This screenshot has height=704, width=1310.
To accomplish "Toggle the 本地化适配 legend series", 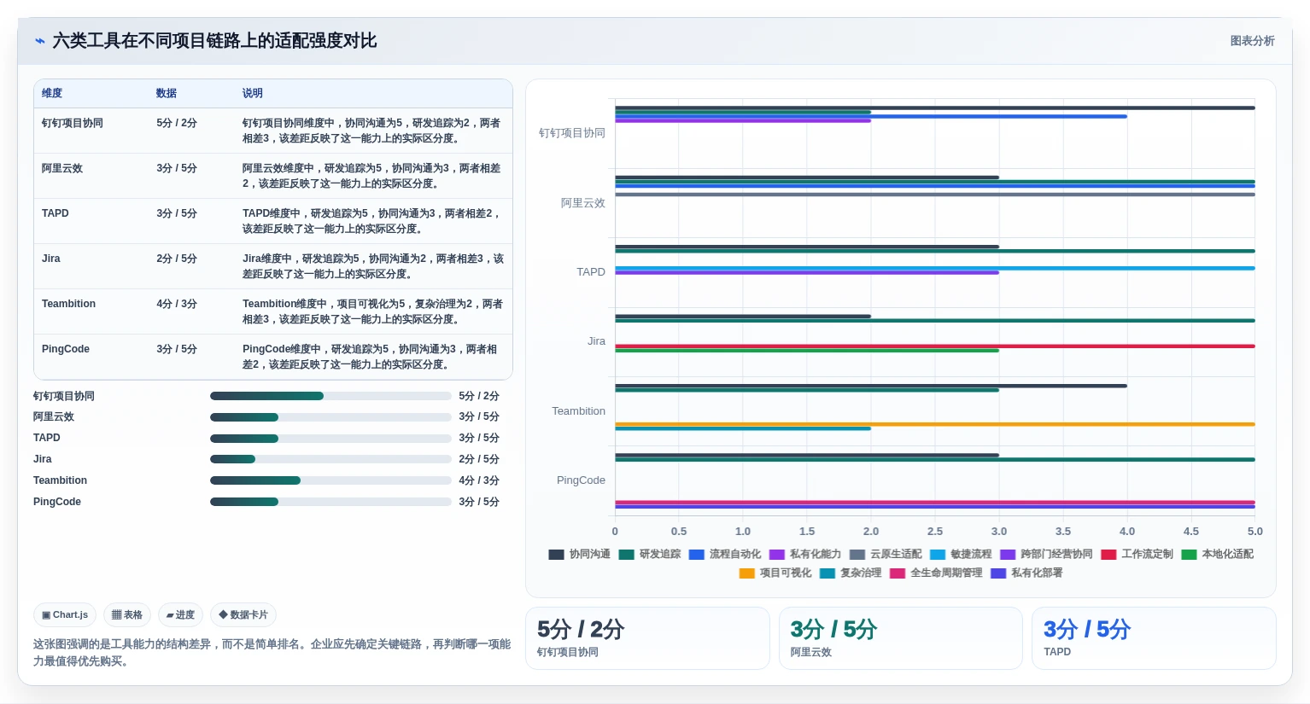I will coord(1218,555).
